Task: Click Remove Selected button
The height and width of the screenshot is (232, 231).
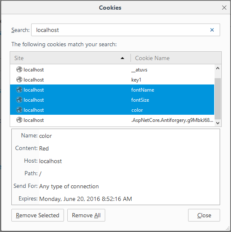Action: click(x=37, y=215)
